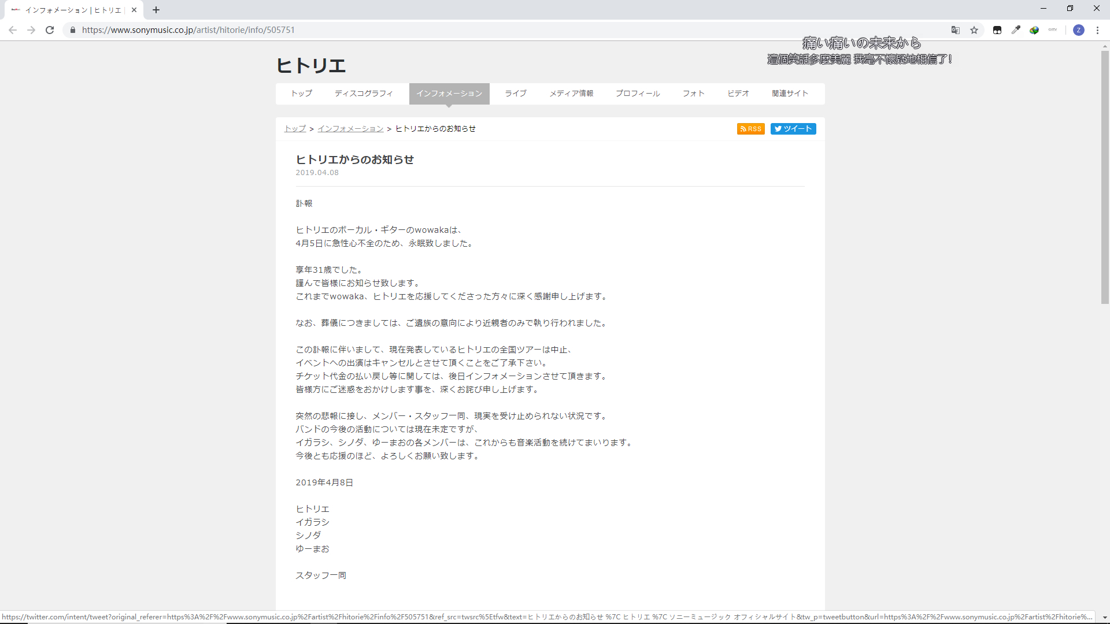Open the 関連サイト nav tab
1110x624 pixels.
[x=790, y=94]
